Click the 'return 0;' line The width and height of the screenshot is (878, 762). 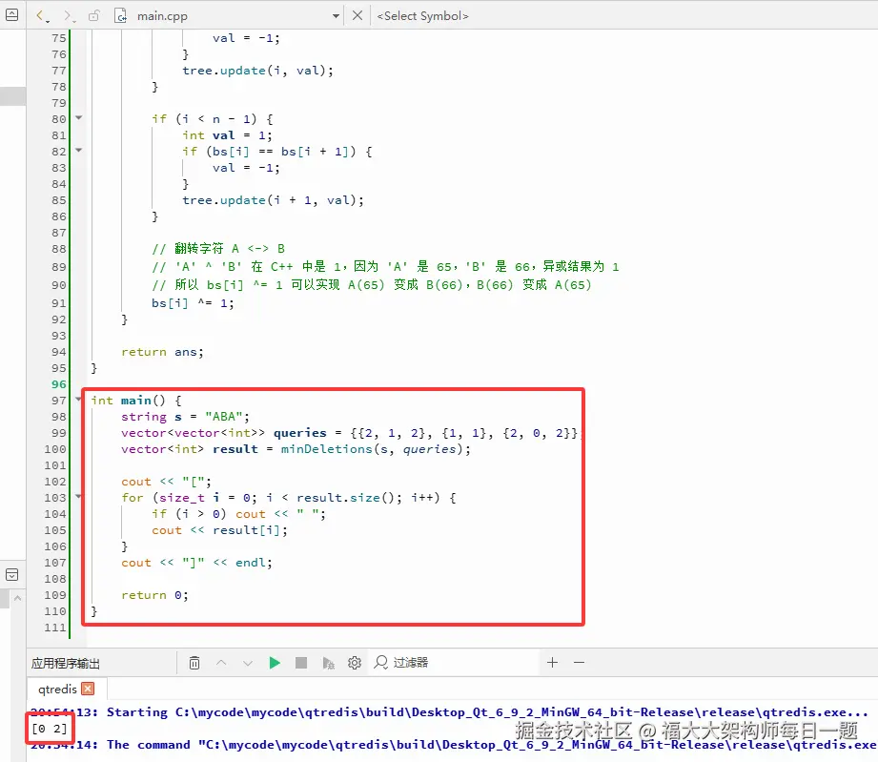[154, 595]
